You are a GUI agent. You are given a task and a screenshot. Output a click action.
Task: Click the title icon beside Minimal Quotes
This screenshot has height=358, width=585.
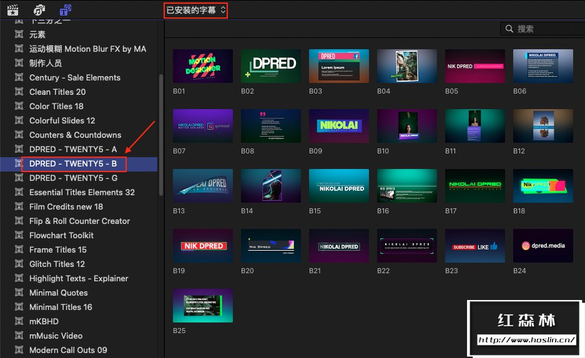19,292
